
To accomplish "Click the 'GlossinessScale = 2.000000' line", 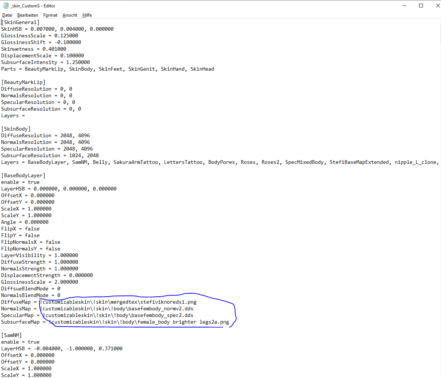I will pos(40,282).
